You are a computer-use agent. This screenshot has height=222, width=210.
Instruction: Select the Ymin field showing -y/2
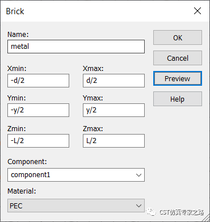pos(38,110)
